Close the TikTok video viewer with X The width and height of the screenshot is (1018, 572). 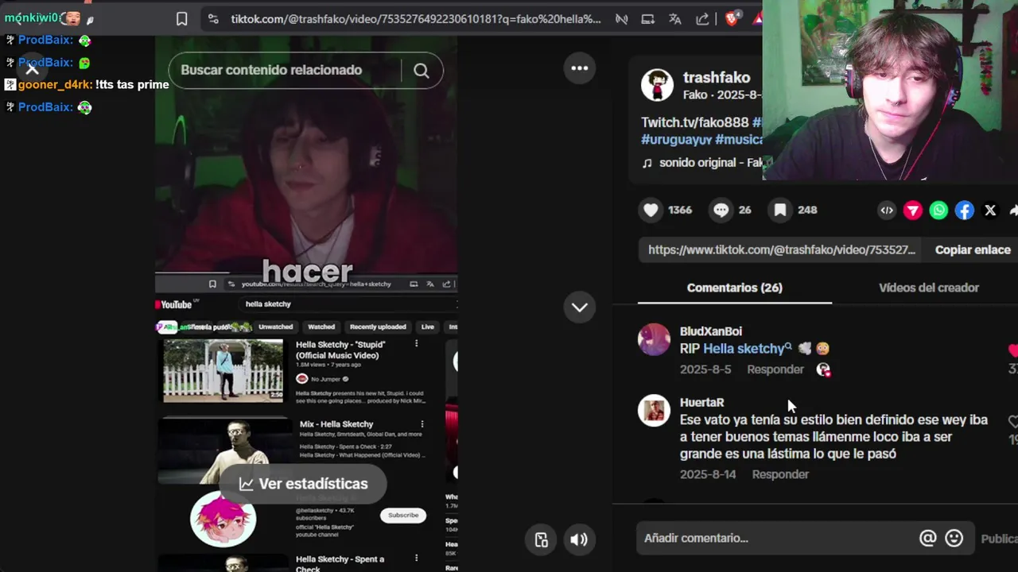[32, 69]
